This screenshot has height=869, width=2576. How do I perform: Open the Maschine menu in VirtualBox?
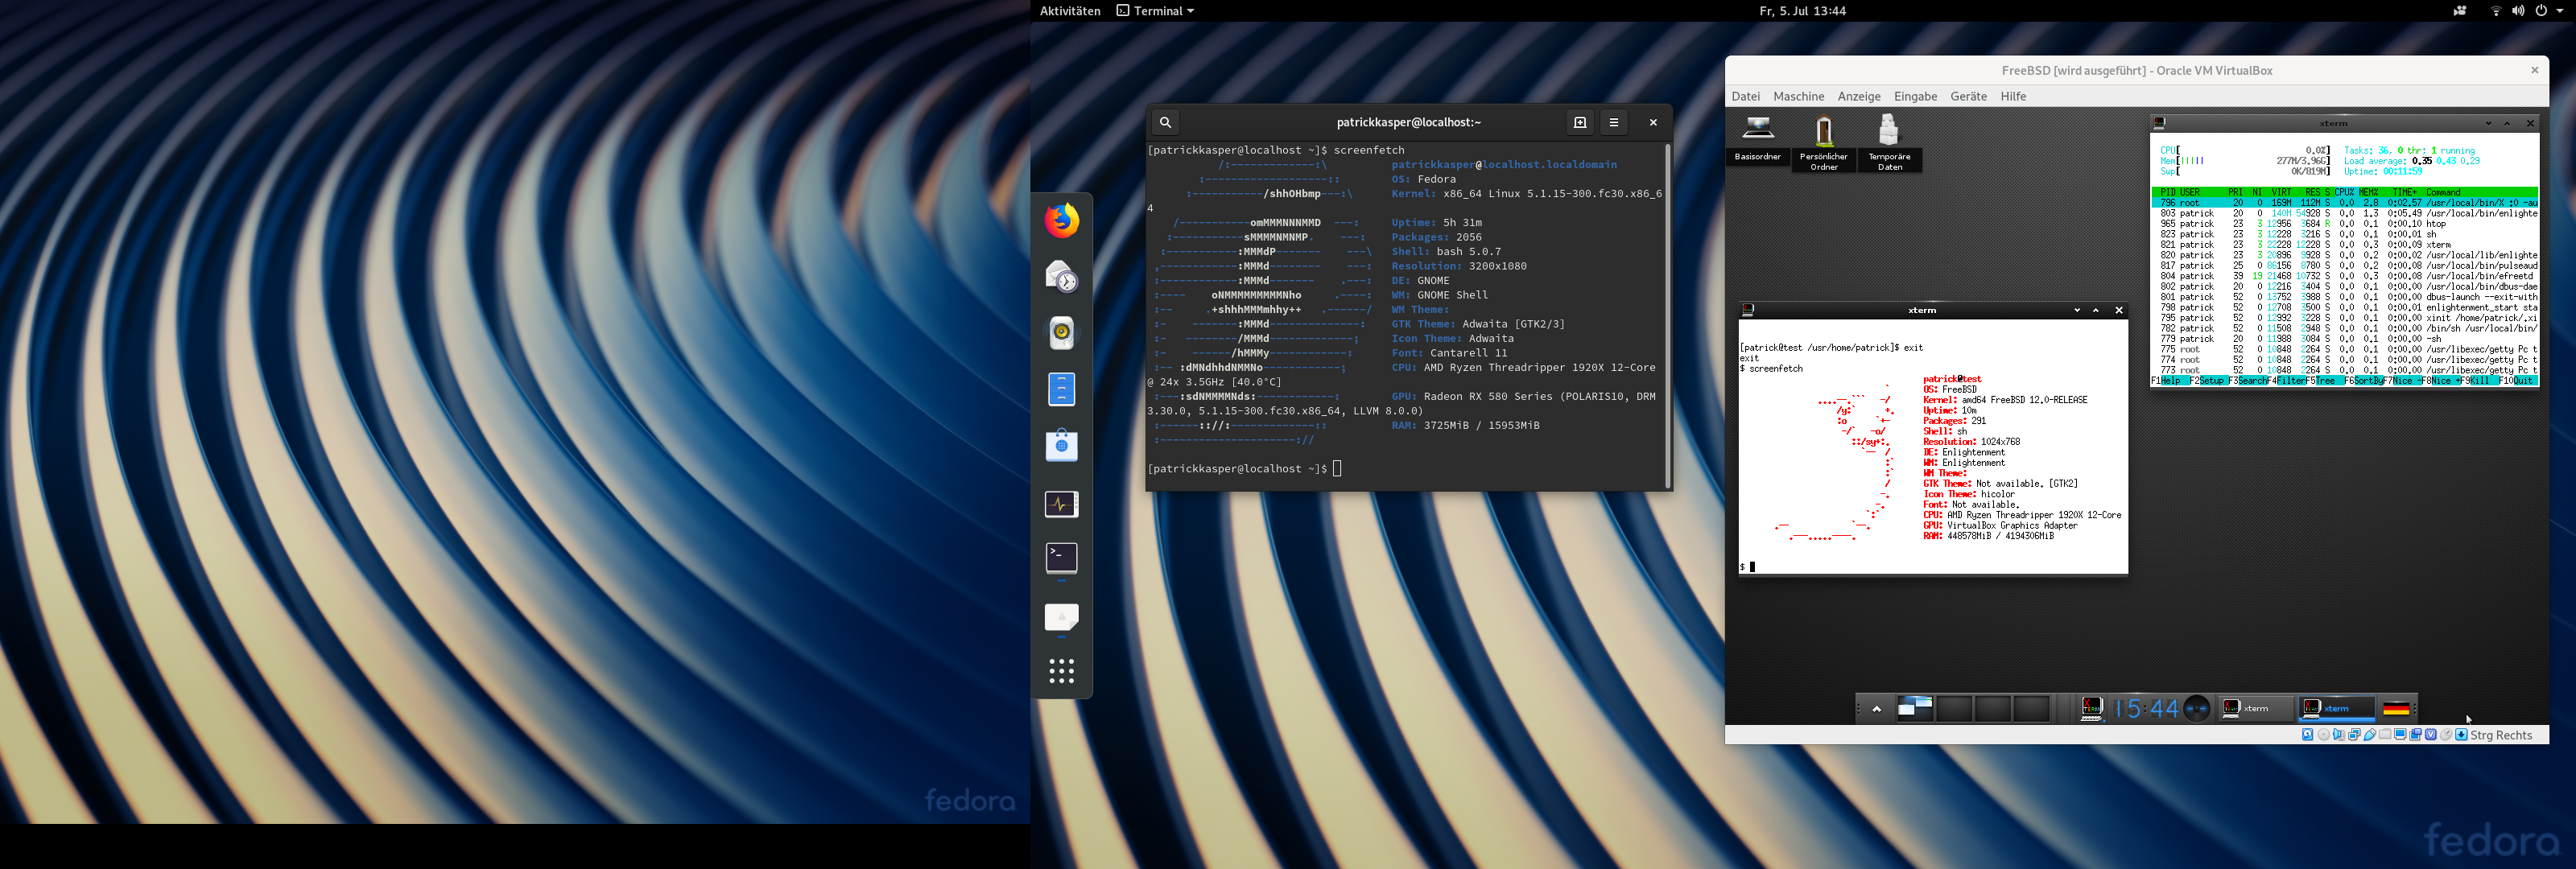pyautogui.click(x=1798, y=96)
